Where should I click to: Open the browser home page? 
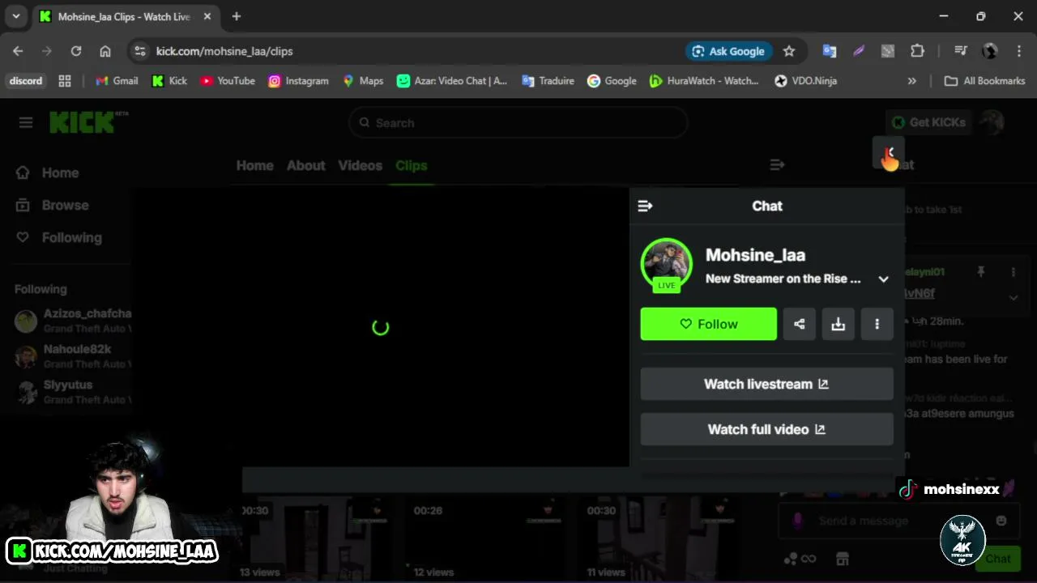click(x=105, y=51)
